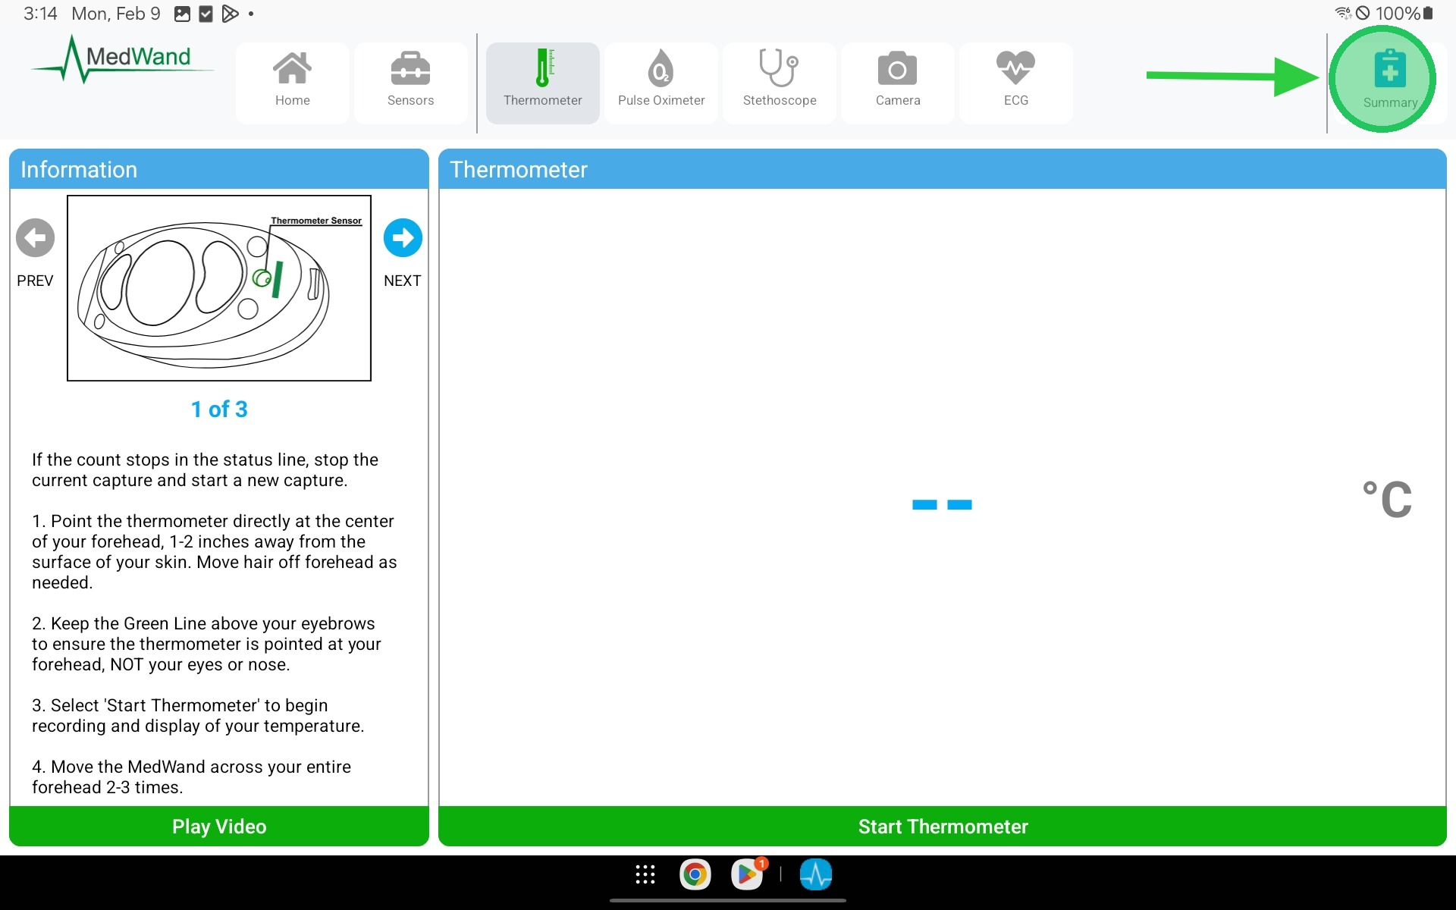The height and width of the screenshot is (910, 1456).
Task: Open the Stethoscope sensor
Action: [x=779, y=81]
